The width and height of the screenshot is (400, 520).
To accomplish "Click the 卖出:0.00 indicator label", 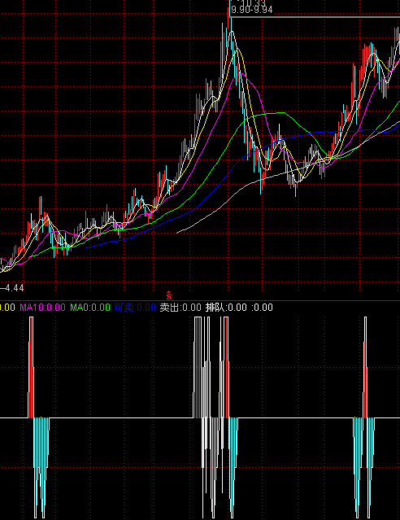I will (x=180, y=308).
